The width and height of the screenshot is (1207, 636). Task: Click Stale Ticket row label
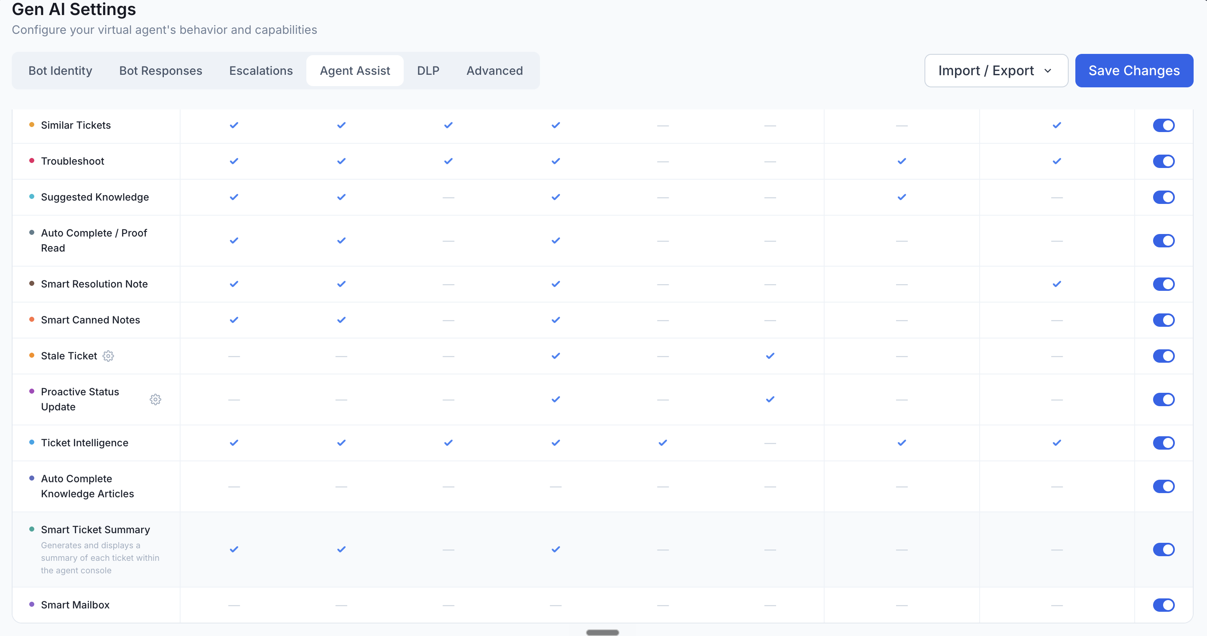[x=69, y=356]
